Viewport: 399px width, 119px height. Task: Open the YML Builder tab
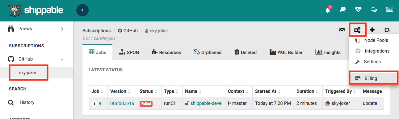[286, 52]
